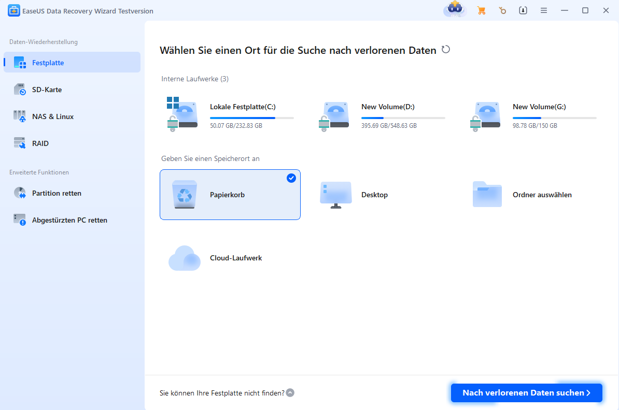Click New Volume(D:) label
The image size is (619, 410).
(x=388, y=107)
